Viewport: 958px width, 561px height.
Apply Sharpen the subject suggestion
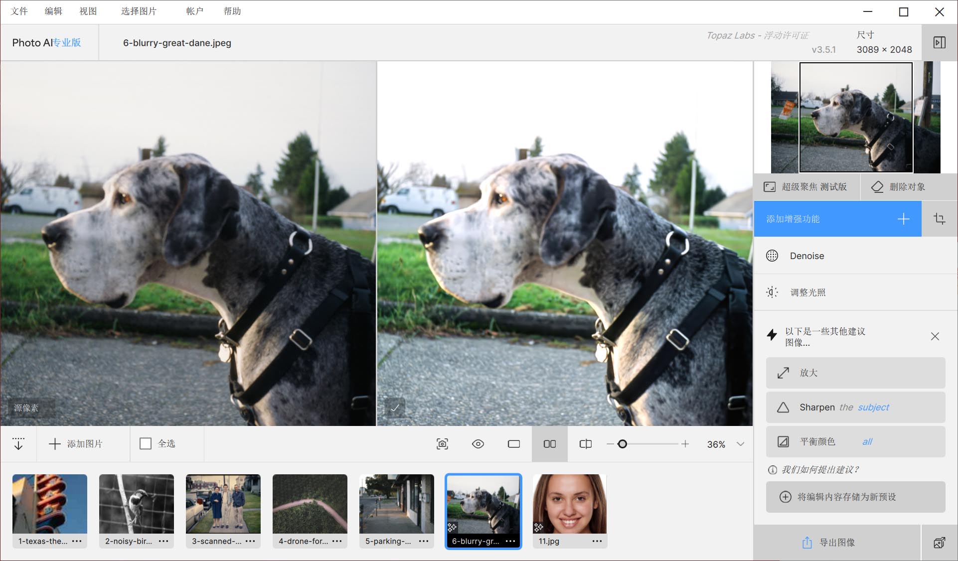855,407
